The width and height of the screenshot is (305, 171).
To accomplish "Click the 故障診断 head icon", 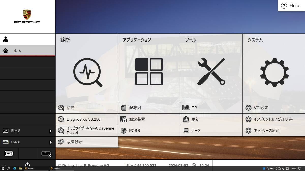I will (61, 142).
